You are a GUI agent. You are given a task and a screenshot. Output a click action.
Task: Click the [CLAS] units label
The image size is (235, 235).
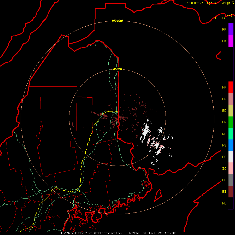[221, 18]
